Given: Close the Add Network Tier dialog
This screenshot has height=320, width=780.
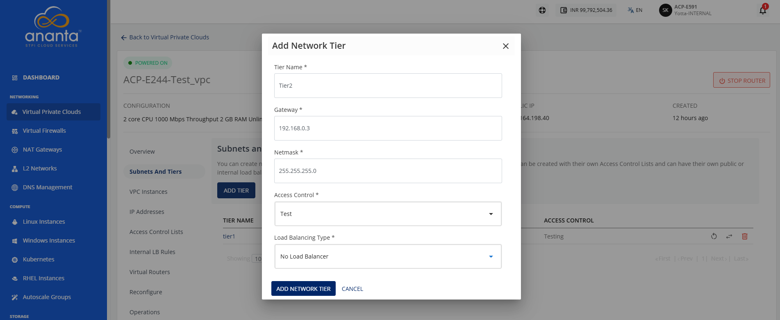Looking at the screenshot, I should 506,46.
